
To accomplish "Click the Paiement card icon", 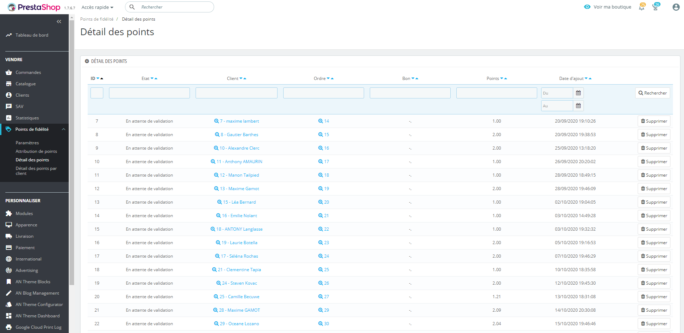I will pyautogui.click(x=9, y=248).
